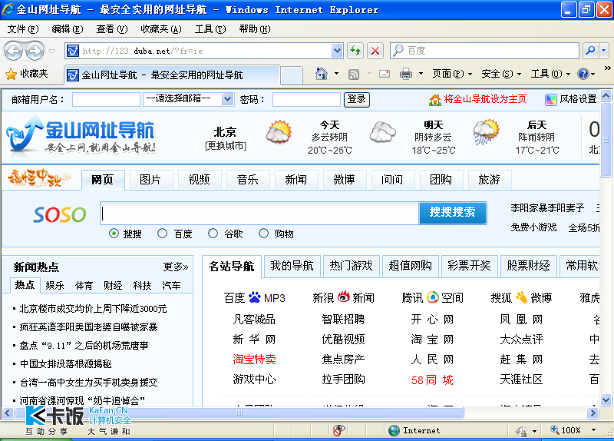This screenshot has width=614, height=441.
Task: Click tomorrow's cloudy weather icon
Action: [382, 132]
